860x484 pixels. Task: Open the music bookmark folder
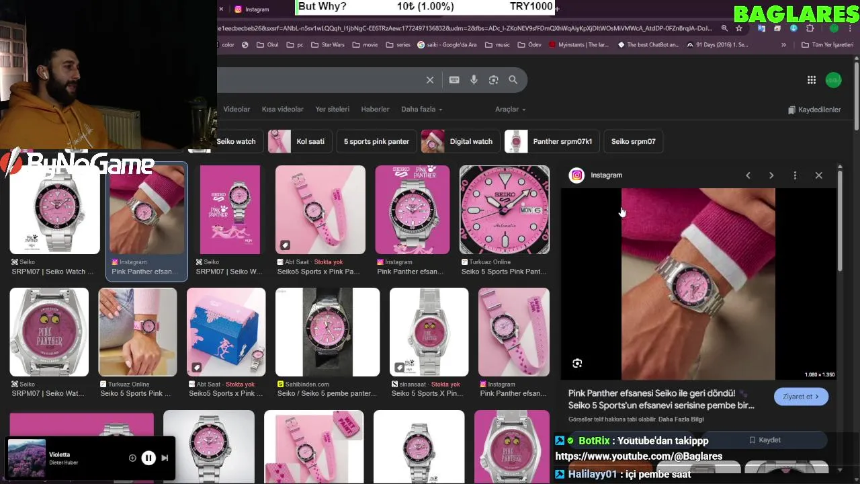[497, 45]
